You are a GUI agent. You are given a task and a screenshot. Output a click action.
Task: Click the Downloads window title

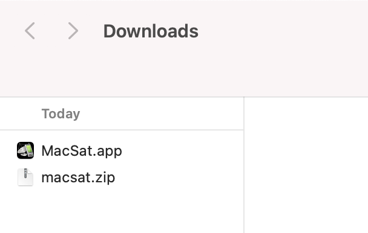pos(151,31)
